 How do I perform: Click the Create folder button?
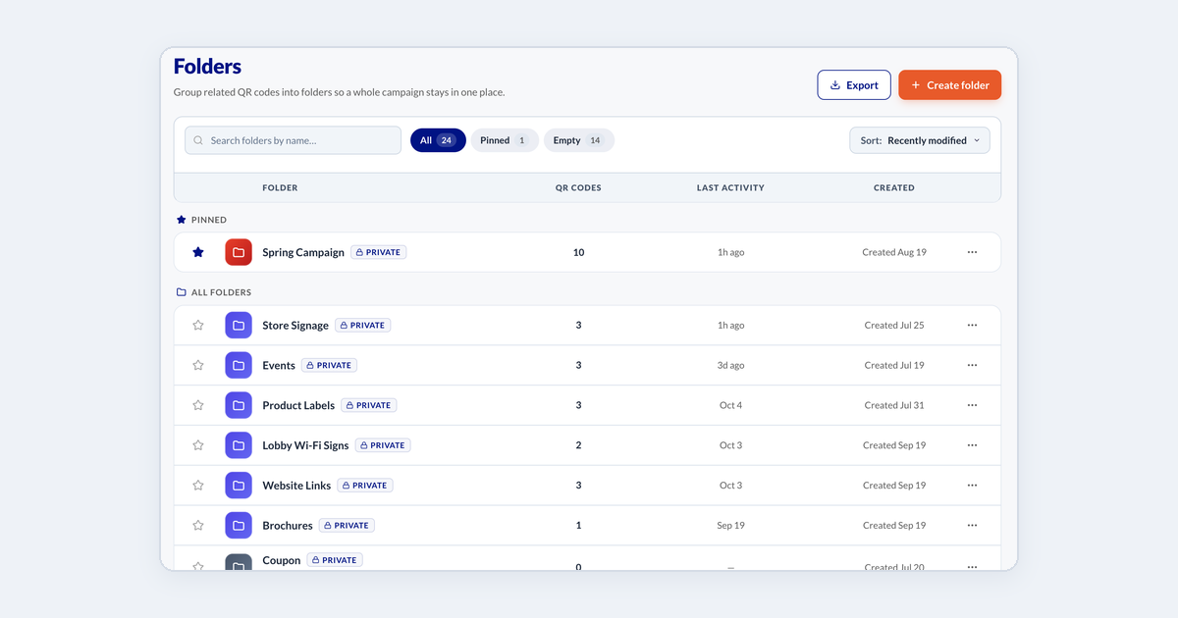point(949,85)
